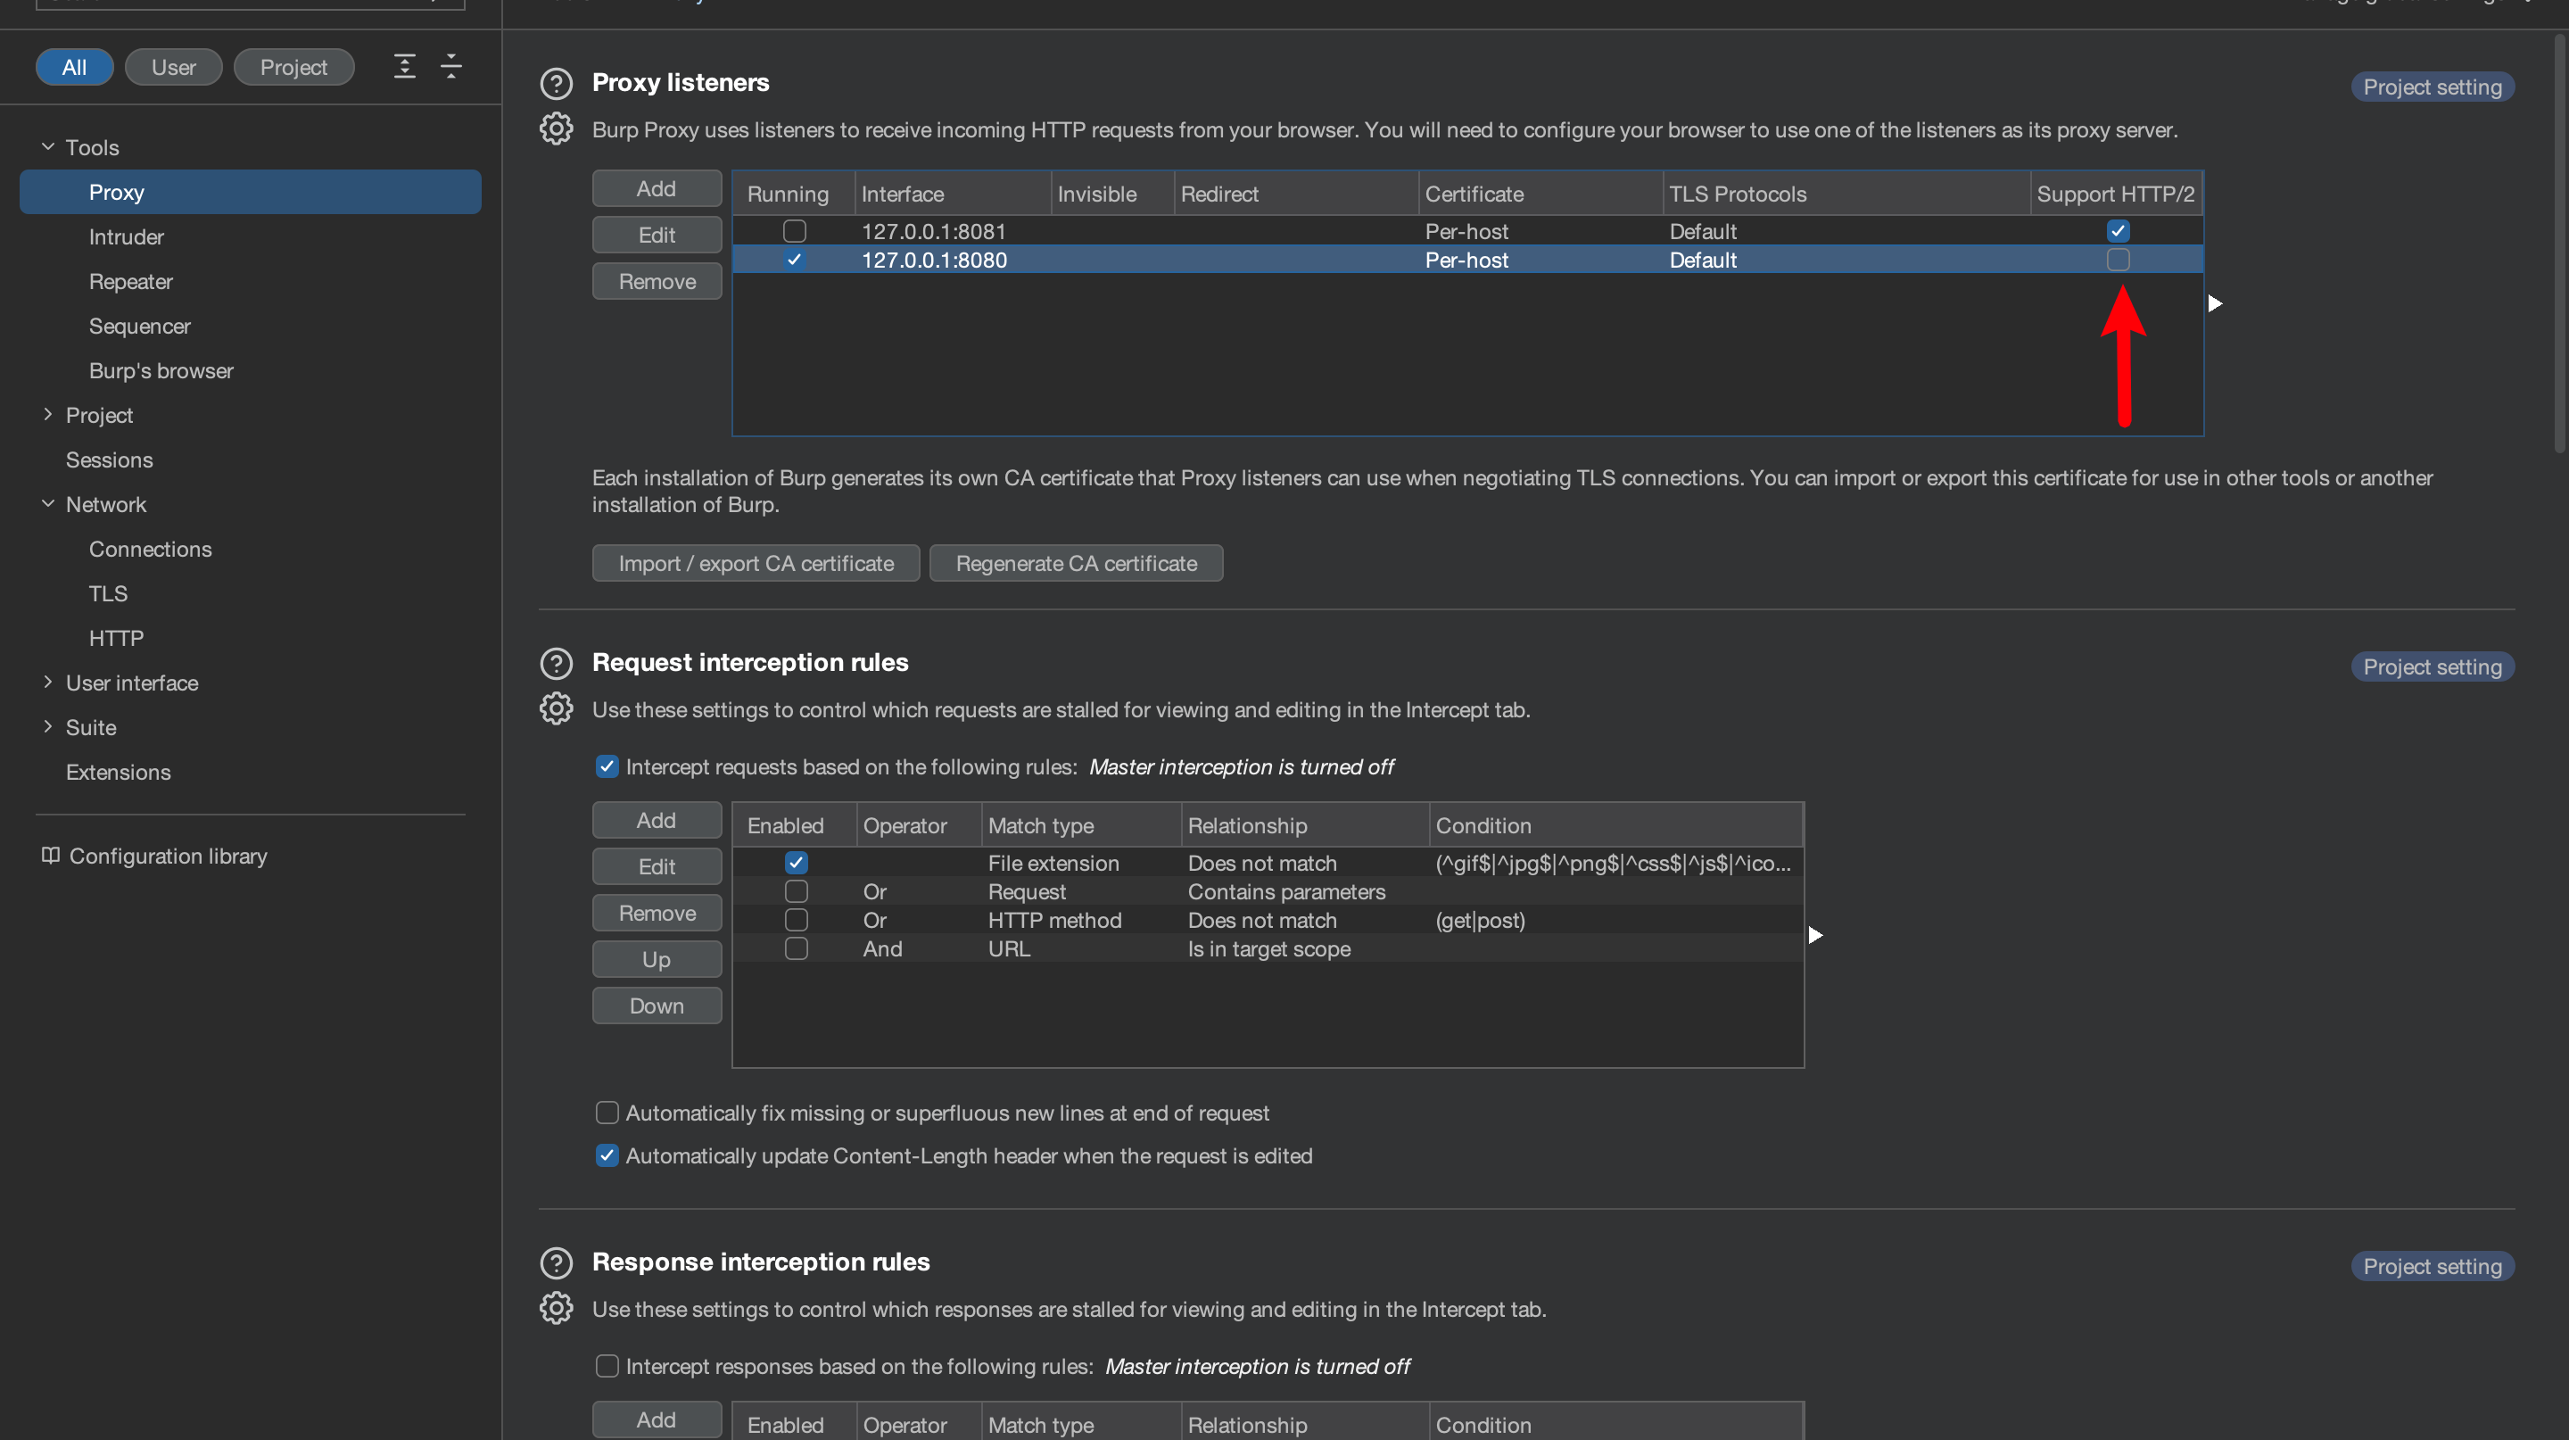Open Proxy listeners gear options
The height and width of the screenshot is (1440, 2569).
pos(556,129)
